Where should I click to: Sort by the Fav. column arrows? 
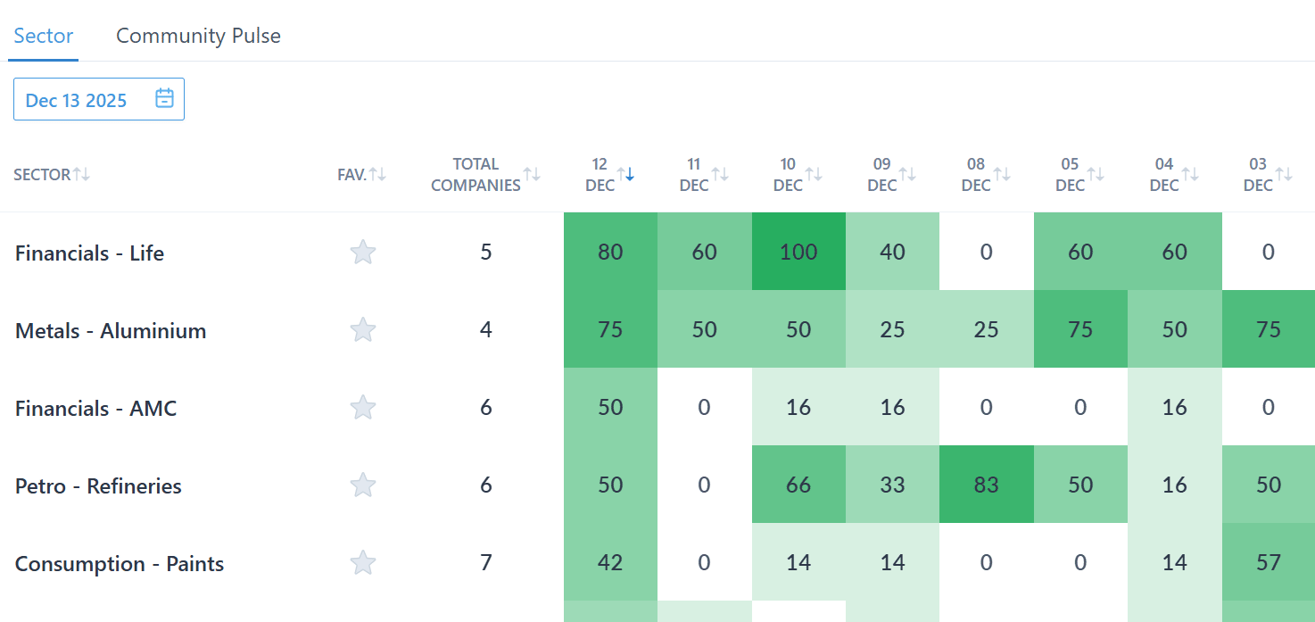(x=377, y=174)
